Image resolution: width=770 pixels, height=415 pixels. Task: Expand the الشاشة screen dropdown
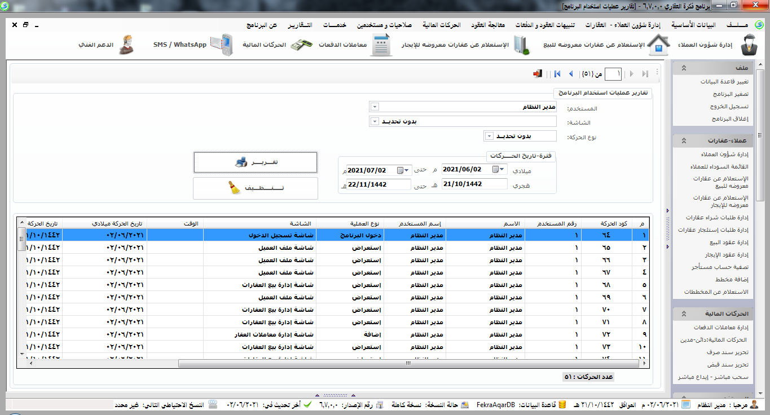[374, 121]
